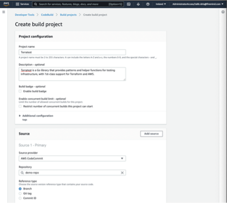Go to the Build projects breadcrumb

68,15
